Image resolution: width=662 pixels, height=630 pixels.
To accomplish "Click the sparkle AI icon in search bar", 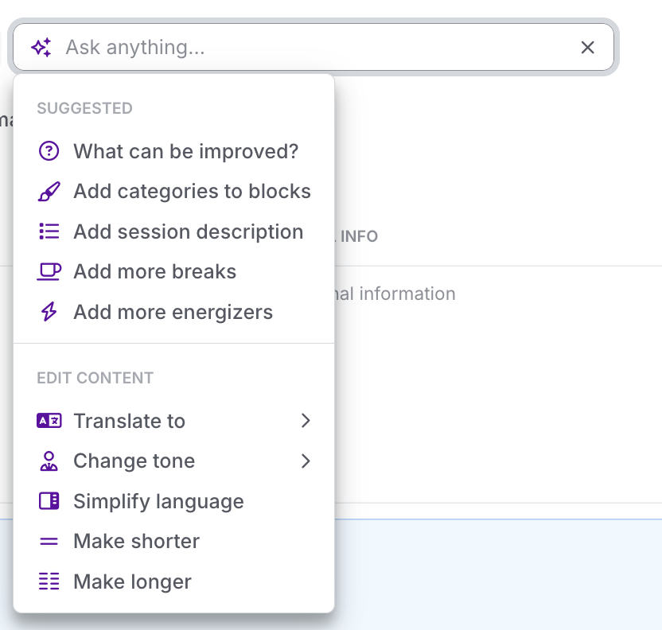I will click(x=41, y=48).
